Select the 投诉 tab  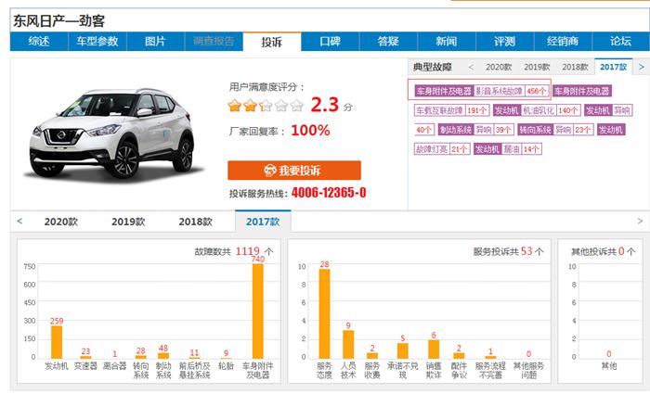(272, 42)
